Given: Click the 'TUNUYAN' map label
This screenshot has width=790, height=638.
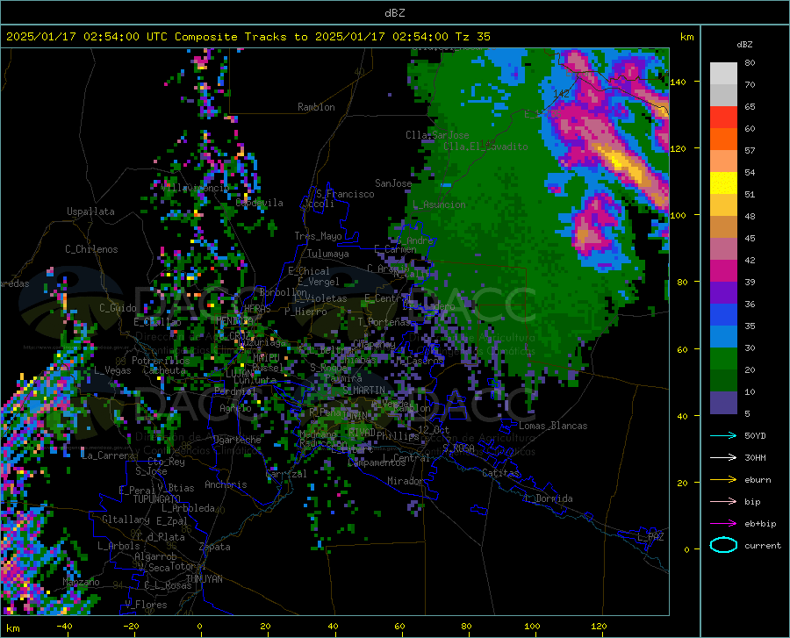Looking at the screenshot, I should pos(204,578).
